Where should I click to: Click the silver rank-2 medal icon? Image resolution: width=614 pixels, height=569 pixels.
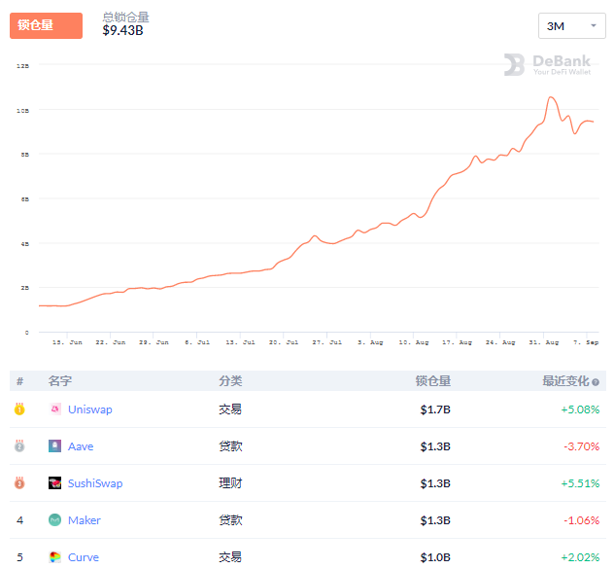(x=19, y=445)
